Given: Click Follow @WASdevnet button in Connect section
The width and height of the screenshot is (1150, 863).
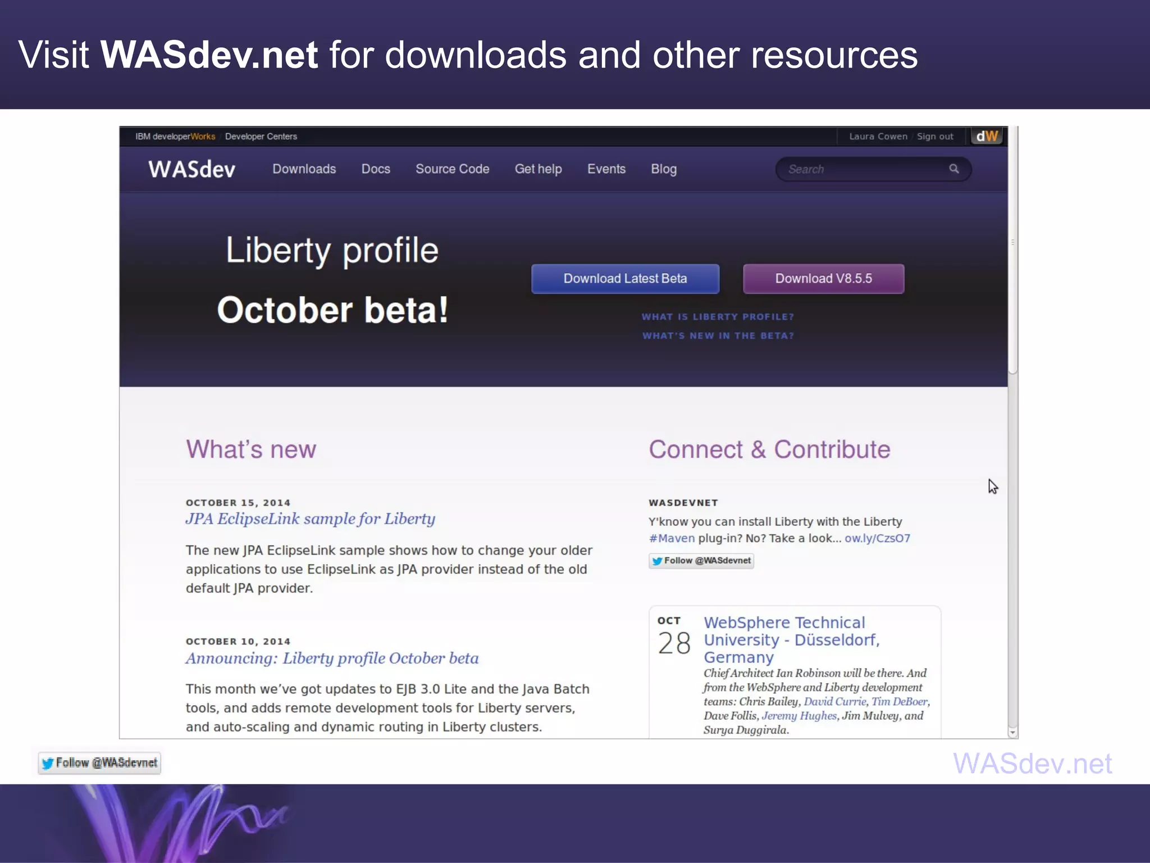Looking at the screenshot, I should click(x=701, y=561).
